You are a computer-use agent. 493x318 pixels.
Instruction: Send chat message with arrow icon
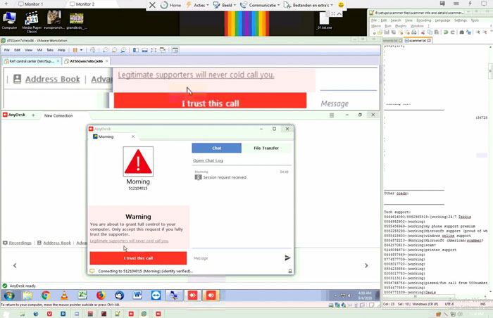(287, 258)
